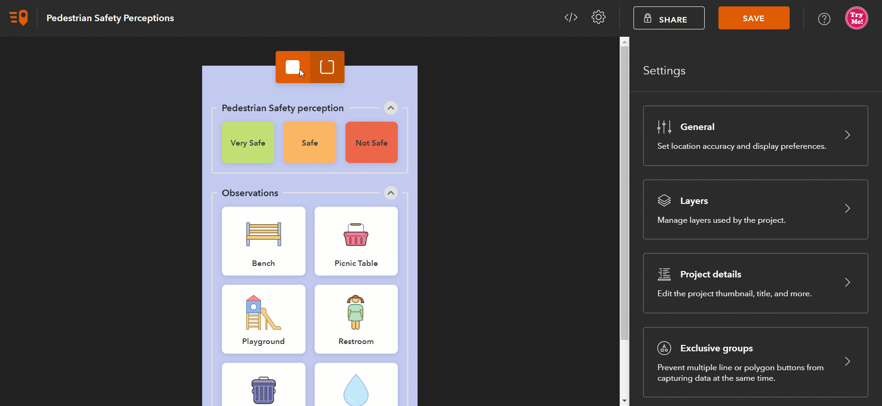The height and width of the screenshot is (406, 882).
Task: Click the Observations group label
Action: [250, 193]
